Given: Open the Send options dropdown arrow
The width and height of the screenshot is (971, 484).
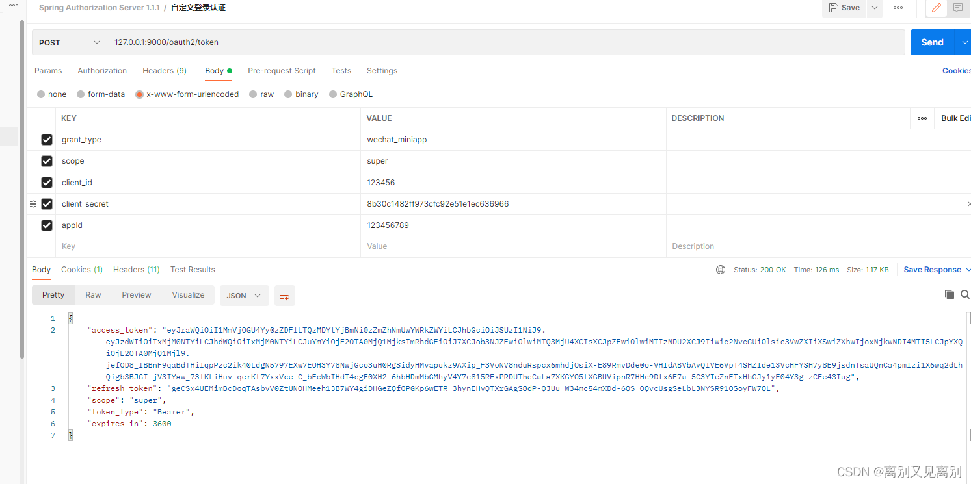Looking at the screenshot, I should click(963, 42).
